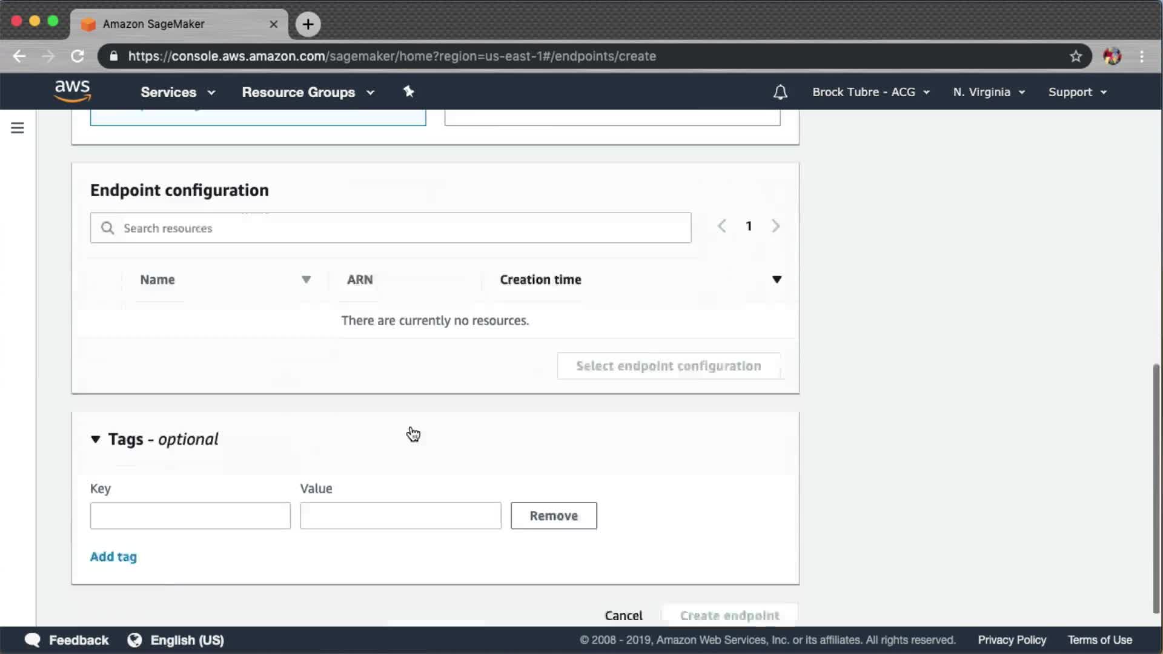Go to next page of endpoint configurations
The width and height of the screenshot is (1163, 654).
775,226
